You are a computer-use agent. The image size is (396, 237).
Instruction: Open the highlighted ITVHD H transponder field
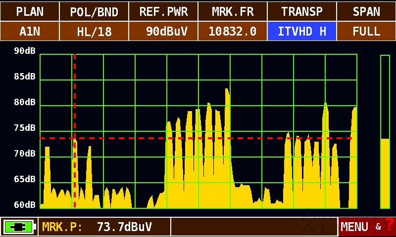point(302,31)
